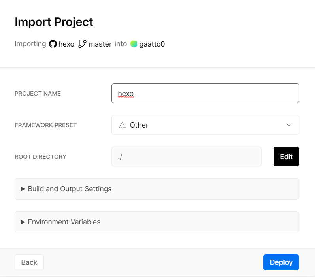Click the PROJECT NAME label
The height and width of the screenshot is (277, 315).
pos(38,94)
